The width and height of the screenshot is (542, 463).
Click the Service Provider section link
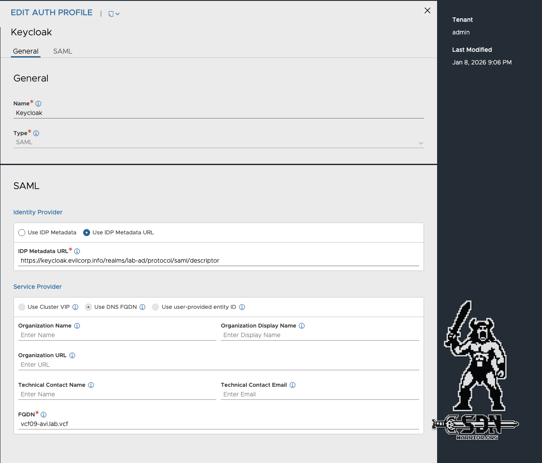37,287
